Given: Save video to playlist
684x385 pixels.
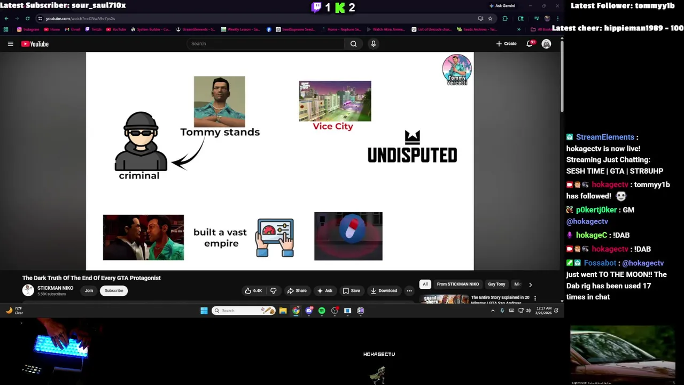Looking at the screenshot, I should (351, 291).
